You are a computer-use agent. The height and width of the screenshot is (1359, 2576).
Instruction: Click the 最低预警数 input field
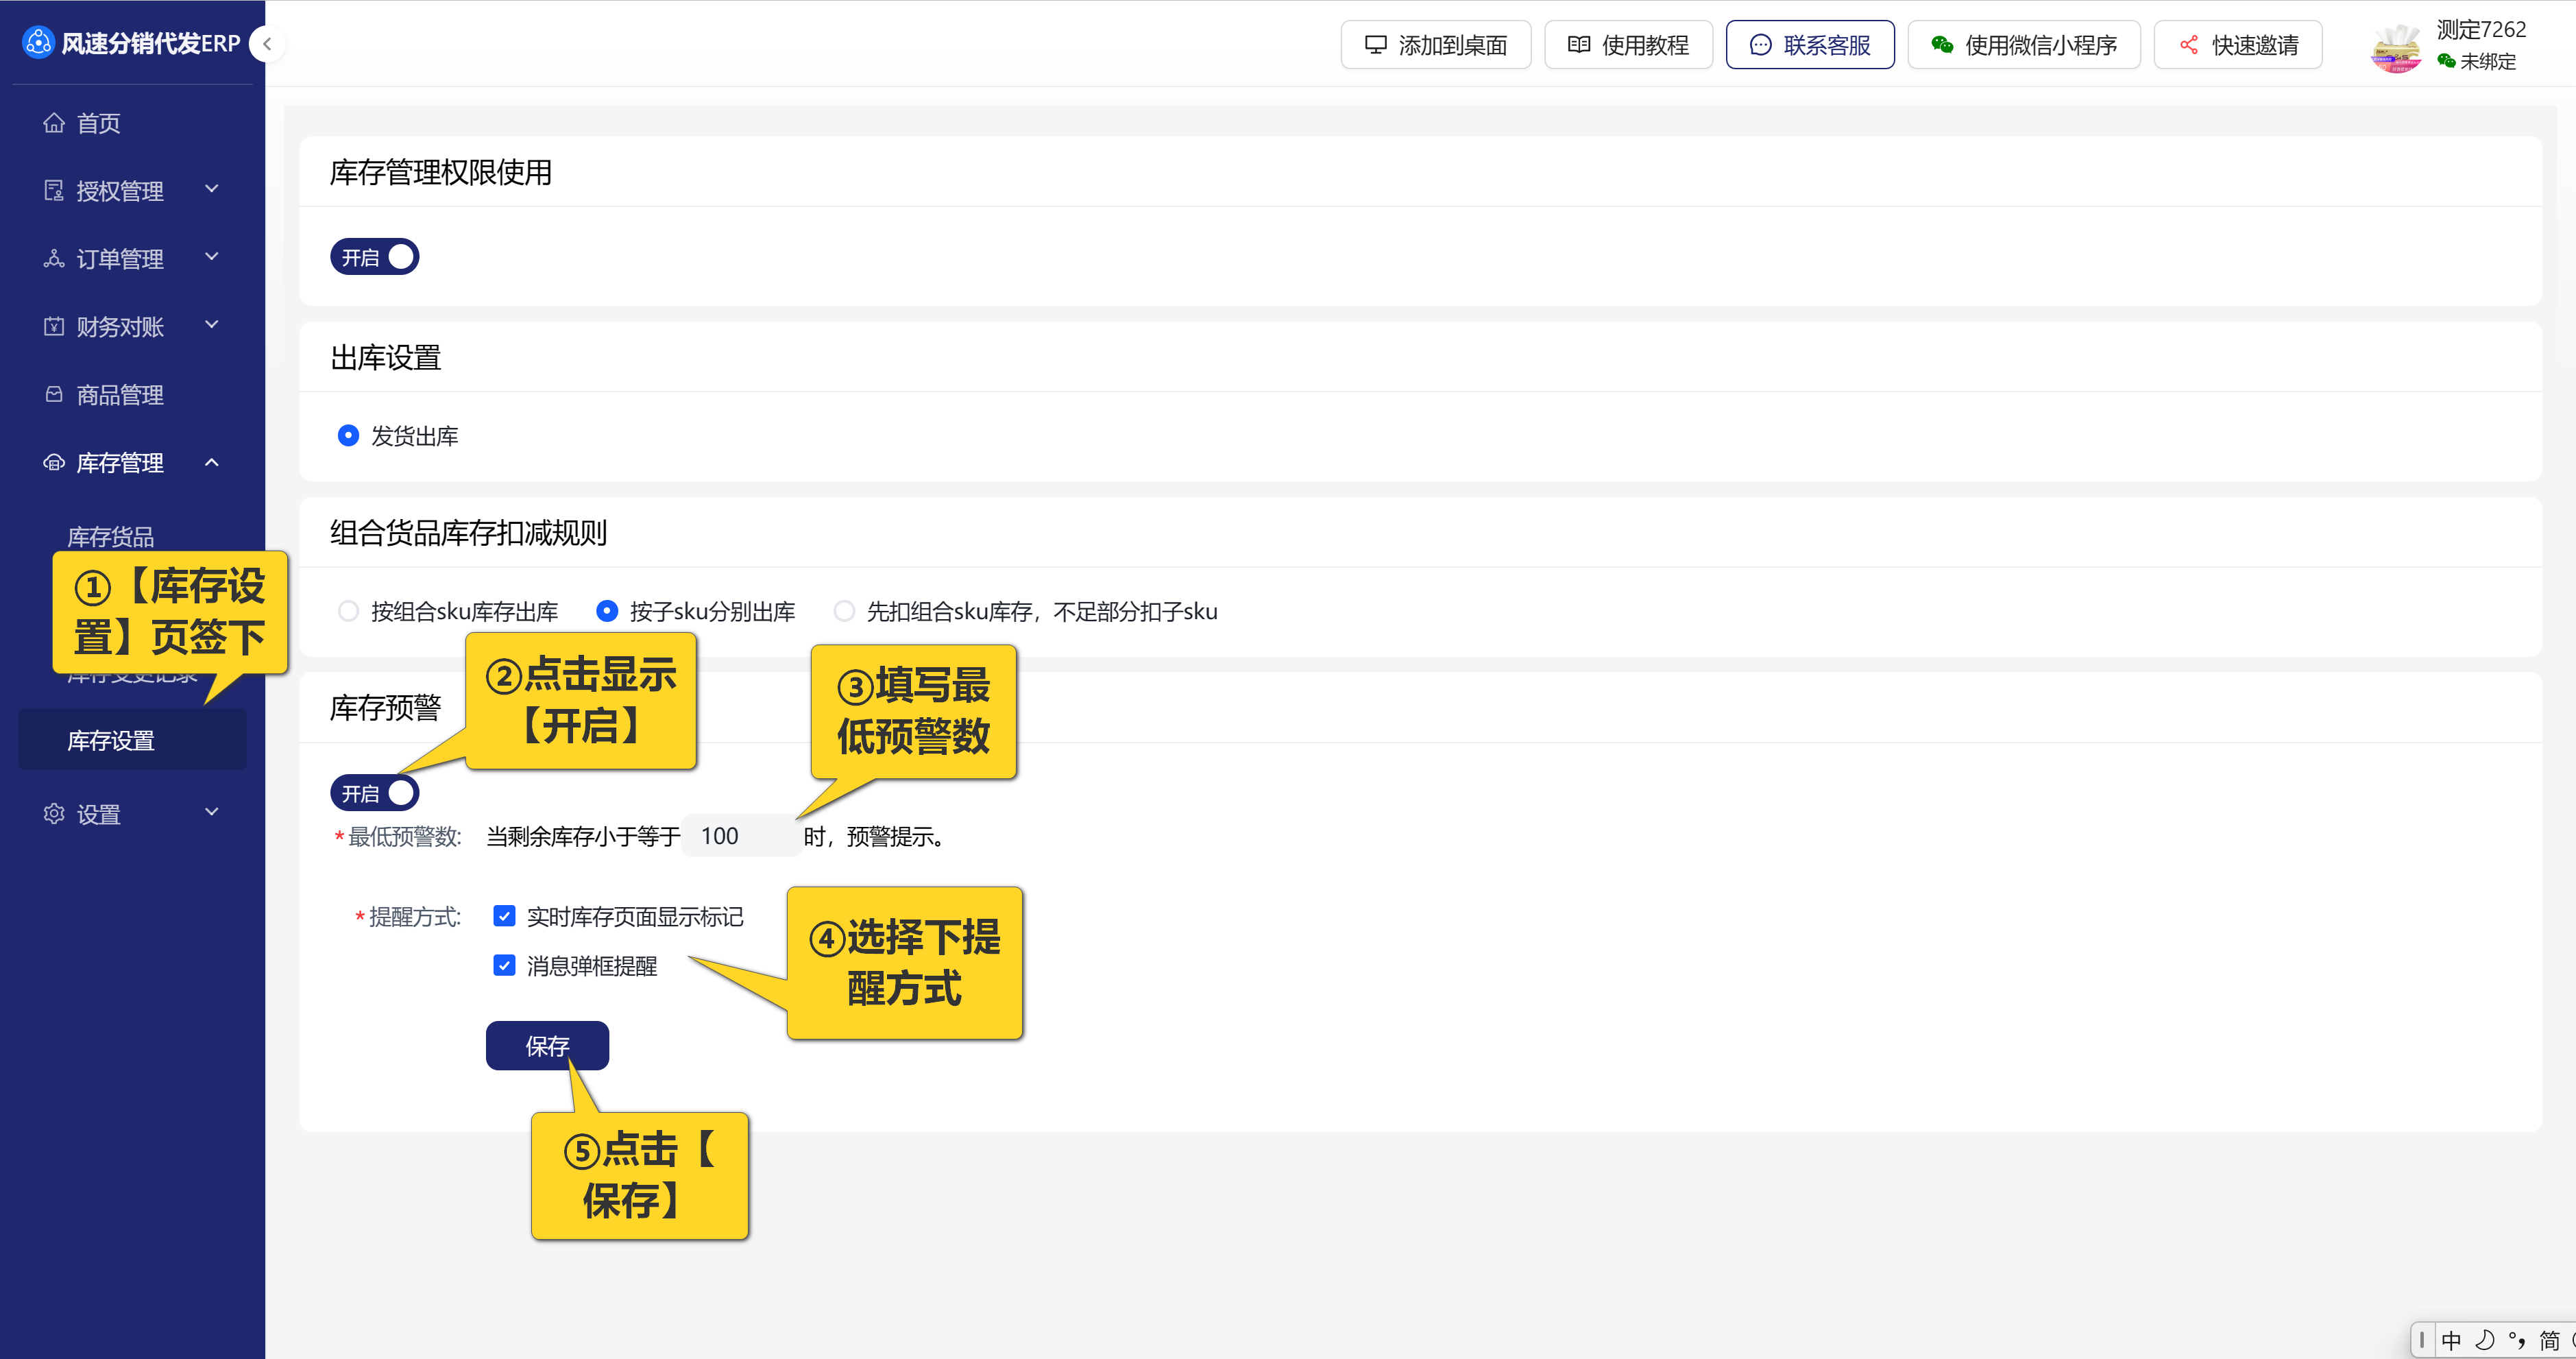740,836
